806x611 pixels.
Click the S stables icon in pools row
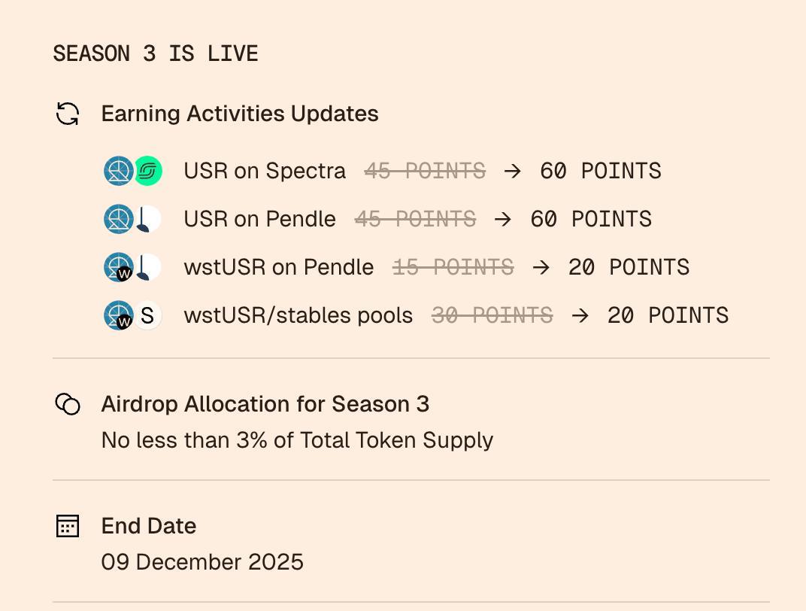coord(147,315)
